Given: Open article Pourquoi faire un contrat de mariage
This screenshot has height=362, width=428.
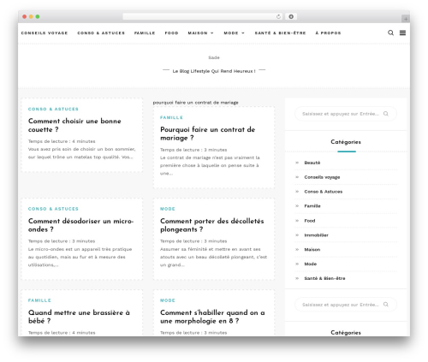Looking at the screenshot, I should pyautogui.click(x=207, y=134).
